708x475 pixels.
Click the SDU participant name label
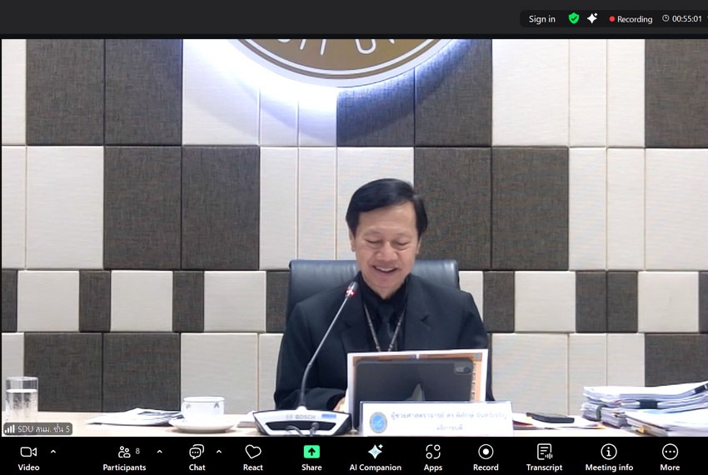coord(38,429)
